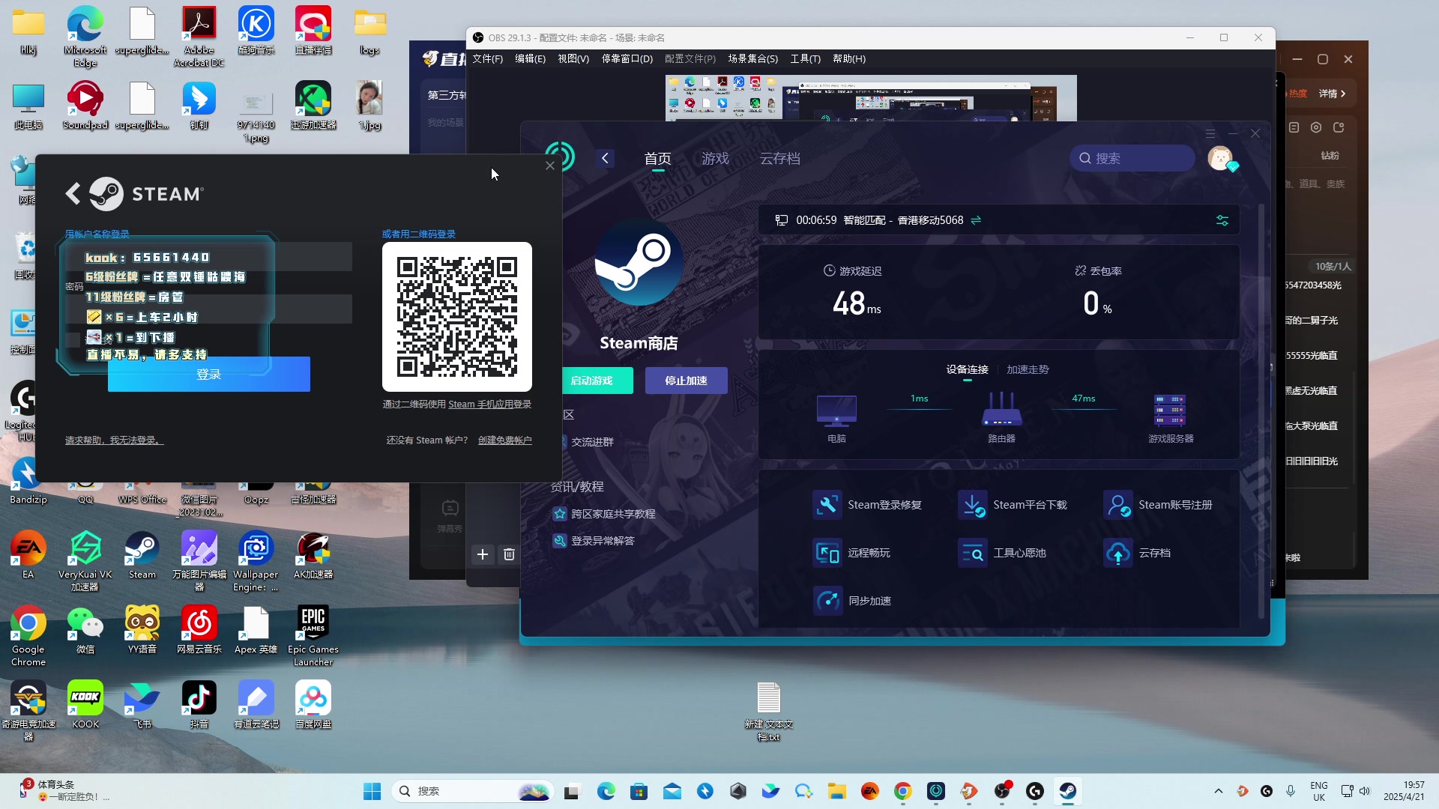Image resolution: width=1439 pixels, height=809 pixels.
Task: Open Steam账号注册 tool
Action: point(1158,505)
